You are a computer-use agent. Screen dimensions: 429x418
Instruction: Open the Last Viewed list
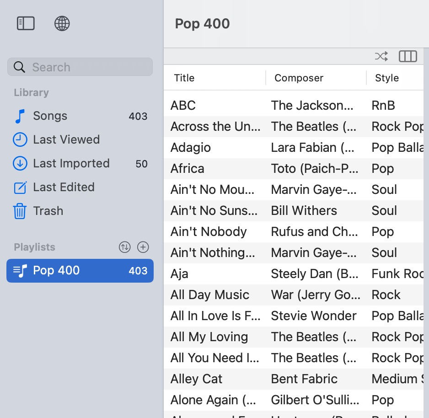click(x=66, y=140)
